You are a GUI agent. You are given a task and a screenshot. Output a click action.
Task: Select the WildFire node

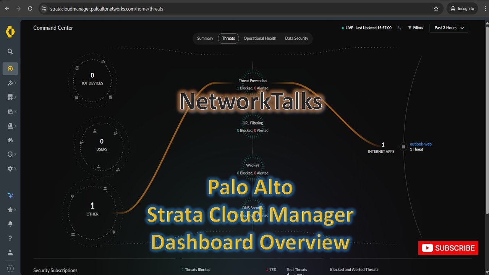(x=253, y=165)
